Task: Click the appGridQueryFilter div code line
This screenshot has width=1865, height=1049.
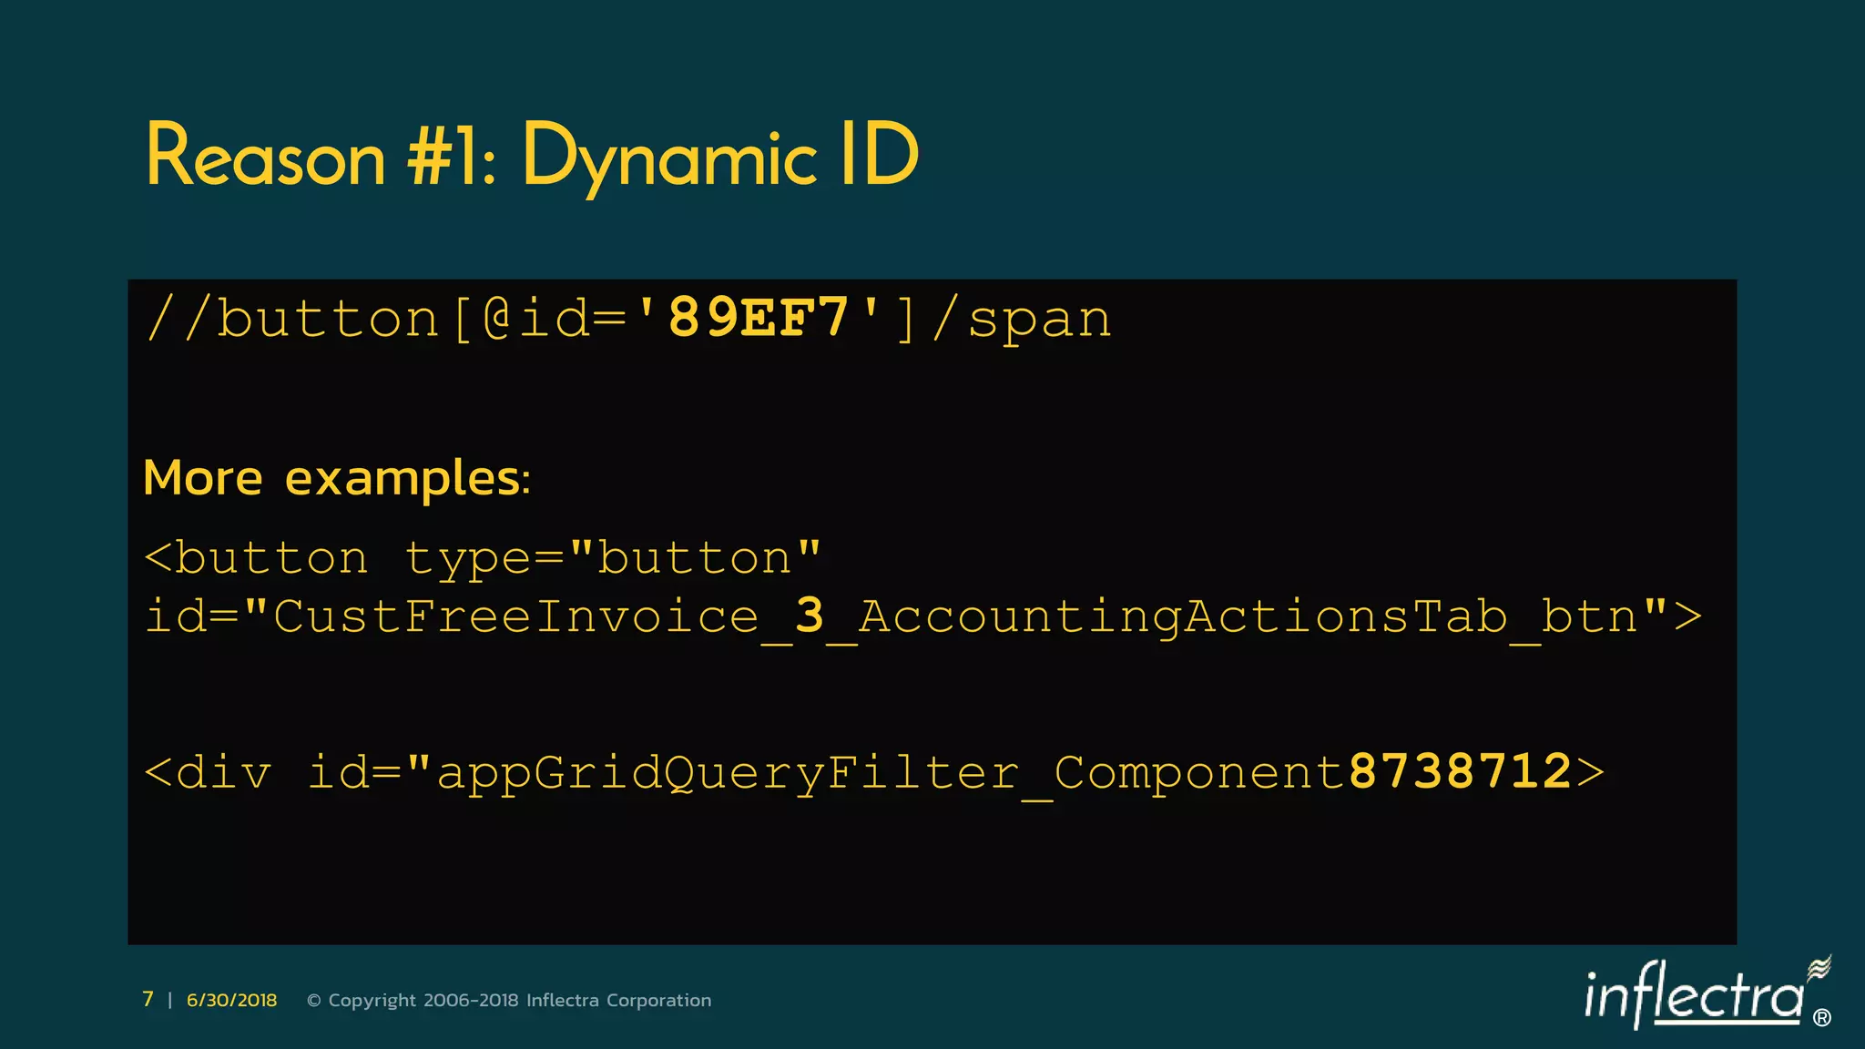Action: click(872, 773)
